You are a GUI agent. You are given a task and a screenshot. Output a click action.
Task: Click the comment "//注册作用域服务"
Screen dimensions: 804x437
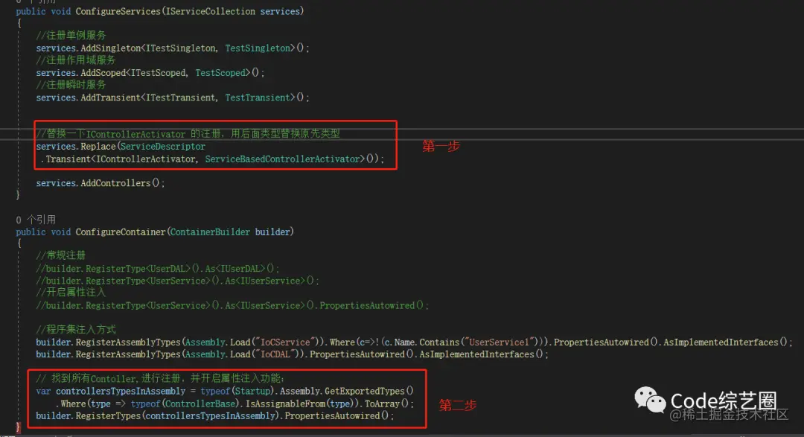click(76, 60)
